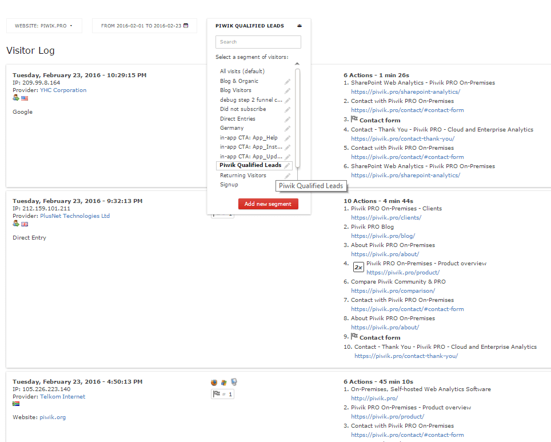Click the calendar icon in date range
This screenshot has width=551, height=442.
186,26
